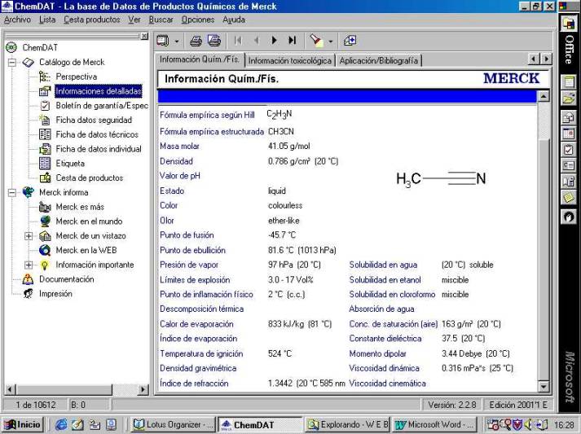Jump to the last record button
Image resolution: width=581 pixels, height=434 pixels.
tap(292, 40)
